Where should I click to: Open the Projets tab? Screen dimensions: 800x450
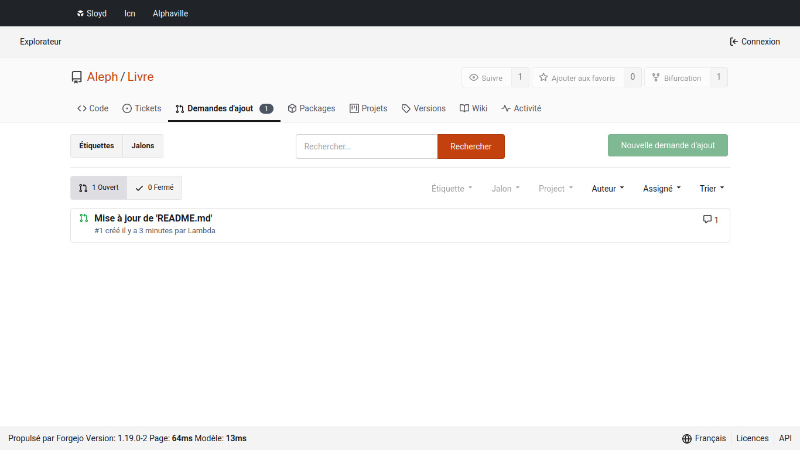click(x=368, y=108)
